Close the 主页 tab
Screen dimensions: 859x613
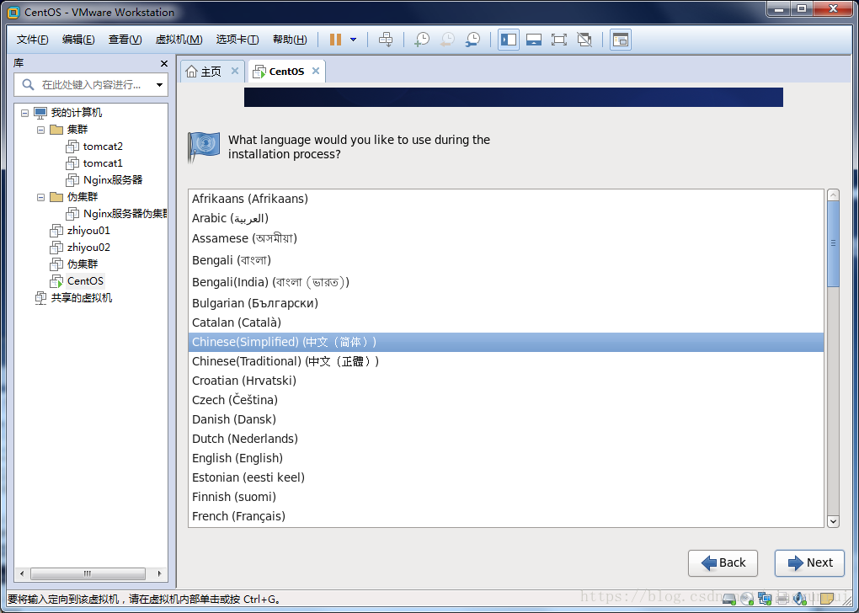click(234, 71)
